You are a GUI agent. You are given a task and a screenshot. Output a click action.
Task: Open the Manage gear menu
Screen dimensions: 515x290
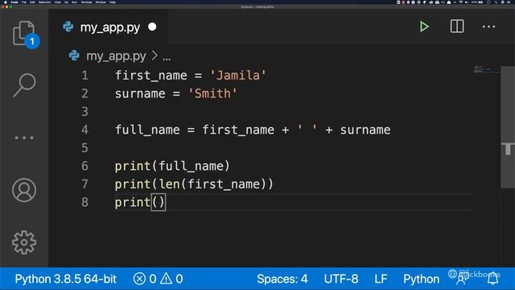[24, 242]
